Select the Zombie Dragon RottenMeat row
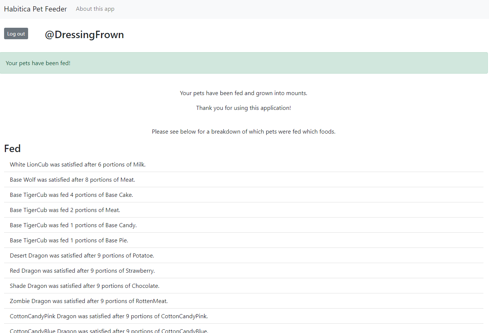This screenshot has height=333, width=489. 243,301
